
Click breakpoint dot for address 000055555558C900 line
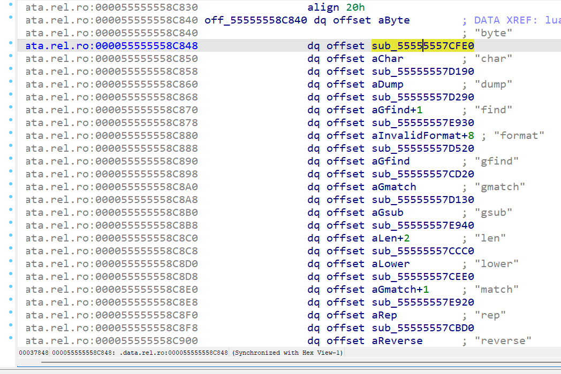point(12,339)
